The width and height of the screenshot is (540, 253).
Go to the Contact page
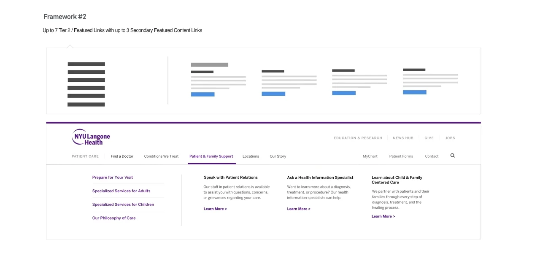click(432, 156)
